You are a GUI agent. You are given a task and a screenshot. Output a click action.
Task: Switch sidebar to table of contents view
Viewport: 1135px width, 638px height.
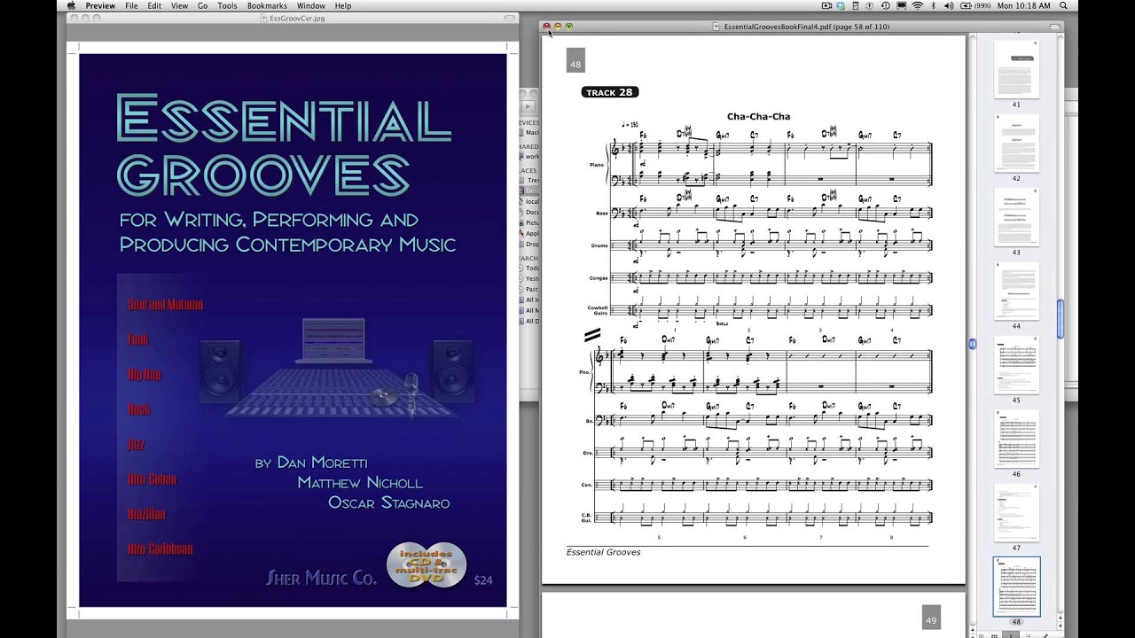(1028, 634)
